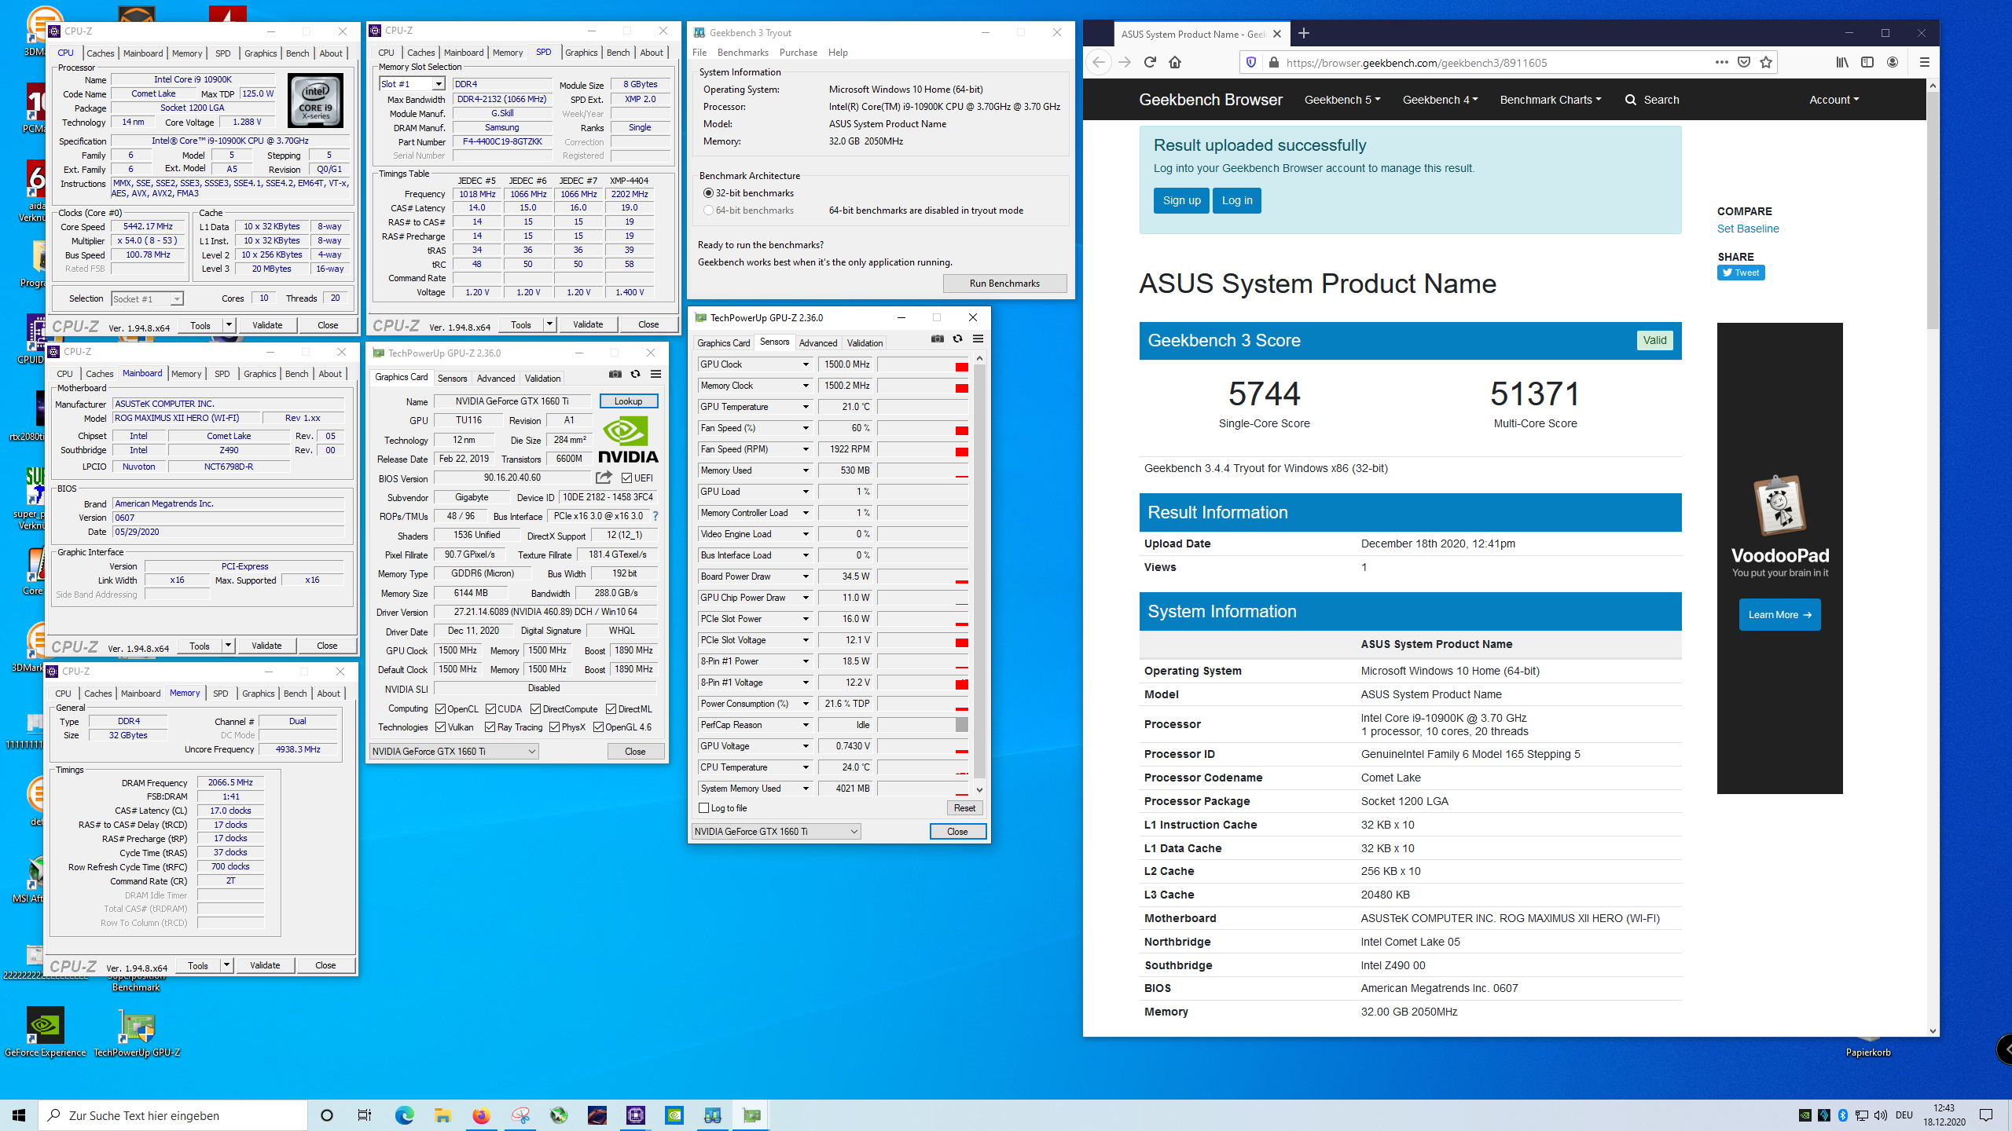
Task: Toggle the Ray Tracing checkbox
Action: [x=490, y=727]
